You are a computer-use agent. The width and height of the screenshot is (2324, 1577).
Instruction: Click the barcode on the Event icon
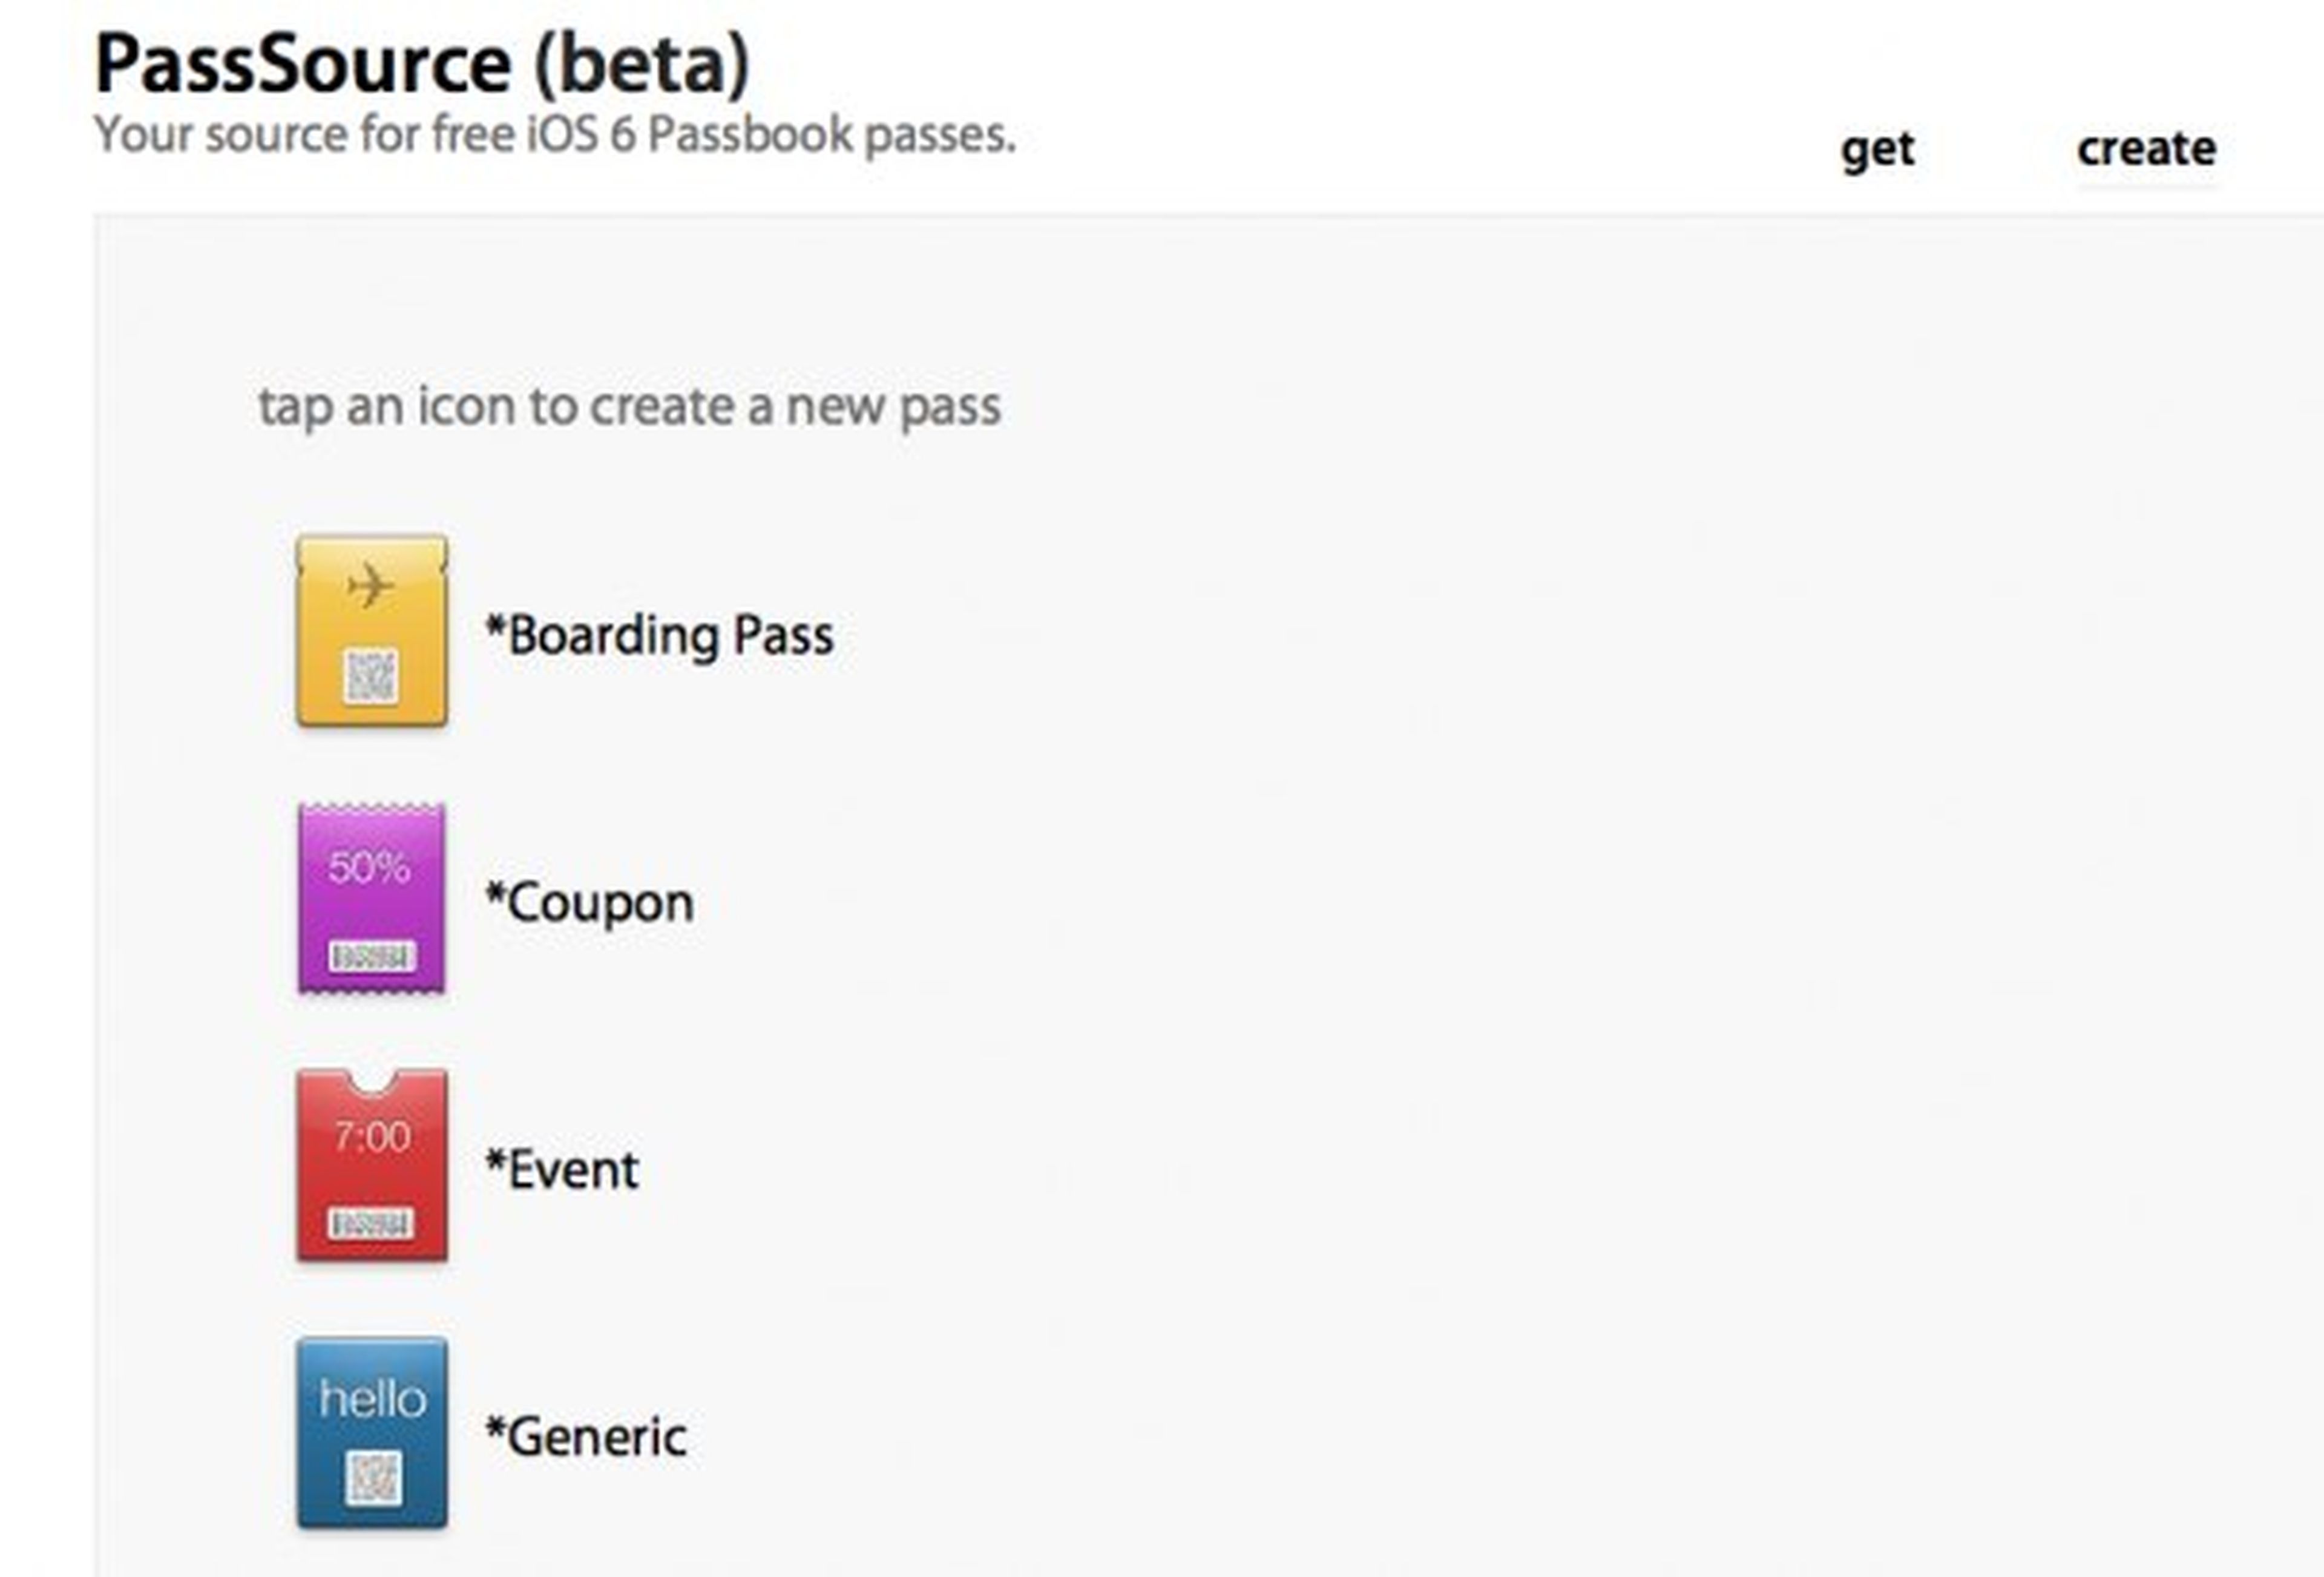[x=371, y=1223]
